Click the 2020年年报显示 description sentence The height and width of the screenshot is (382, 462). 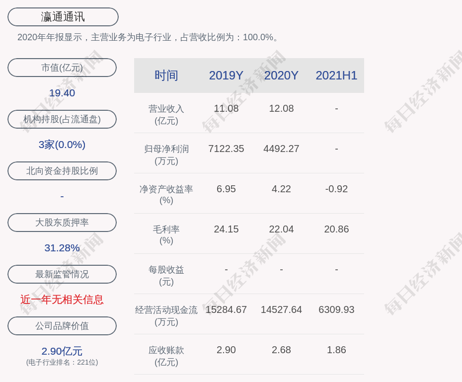click(x=148, y=37)
